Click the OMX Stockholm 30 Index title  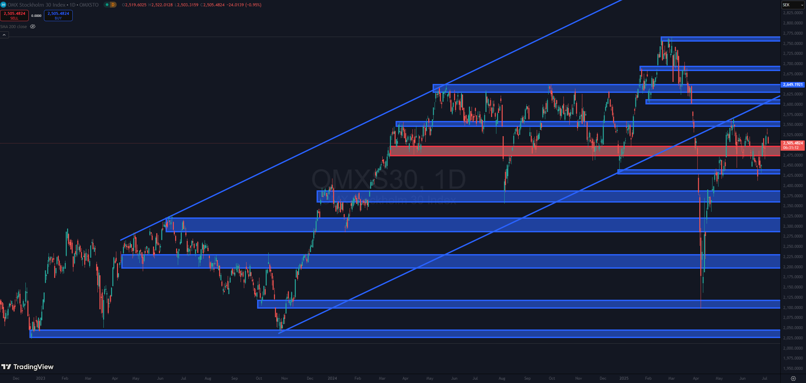[x=36, y=5]
